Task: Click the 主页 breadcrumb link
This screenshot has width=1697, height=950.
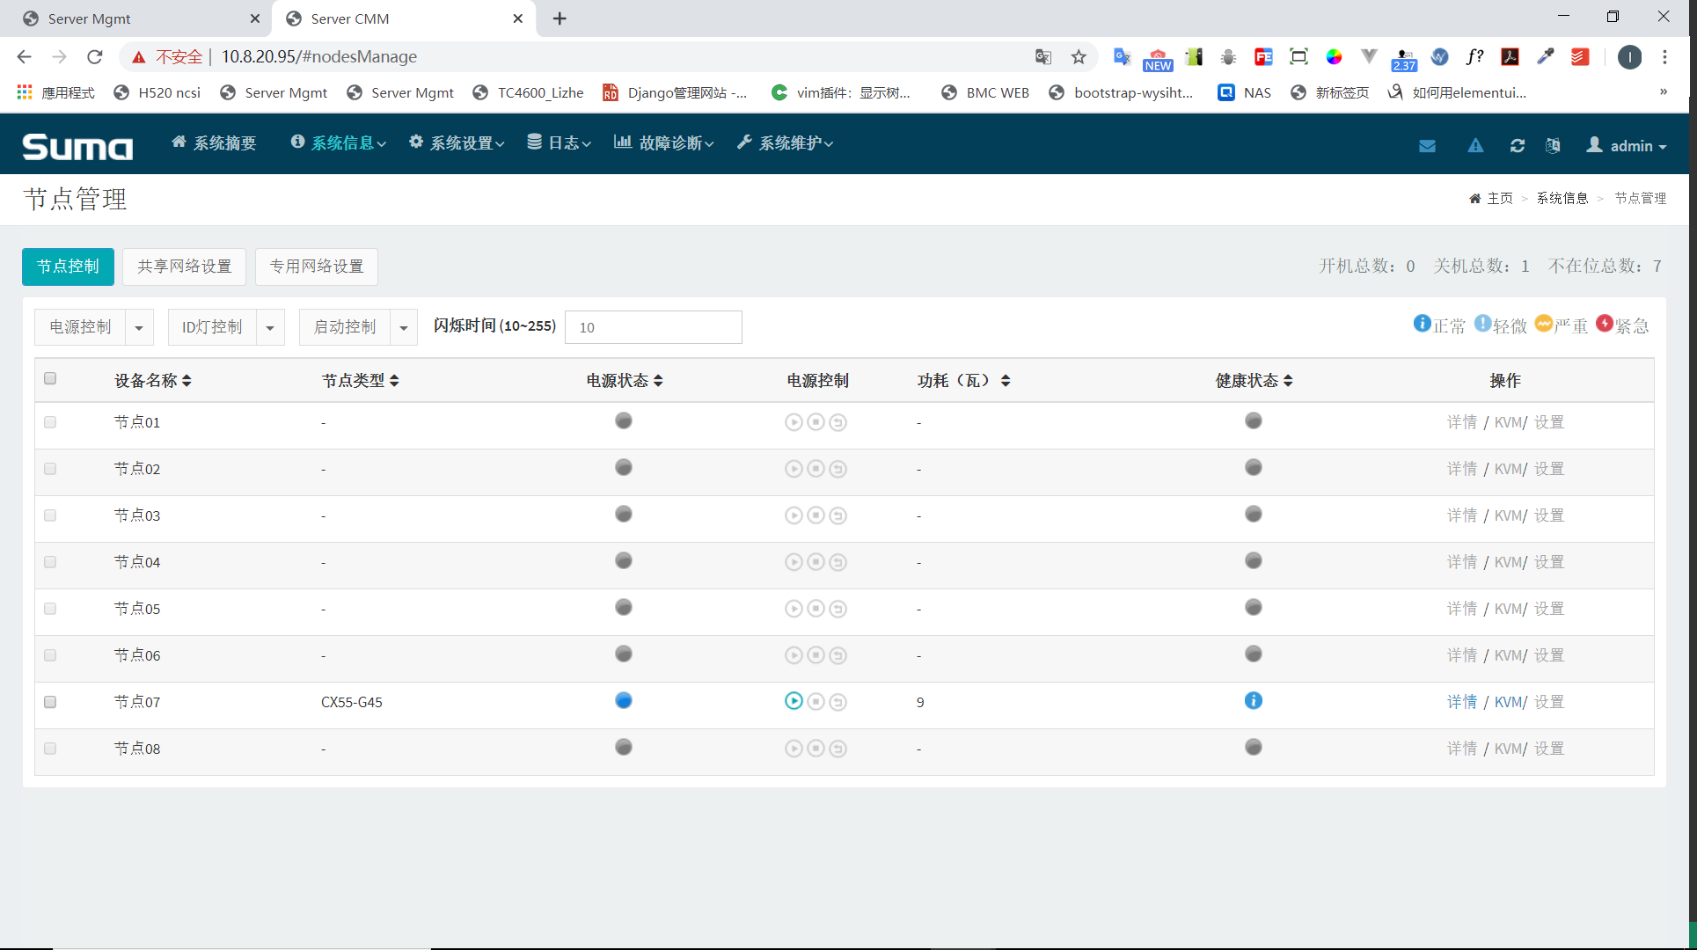Action: tap(1499, 199)
